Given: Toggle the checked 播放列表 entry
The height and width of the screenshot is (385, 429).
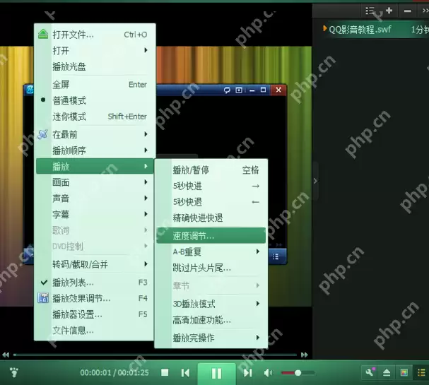Looking at the screenshot, I should [x=73, y=282].
